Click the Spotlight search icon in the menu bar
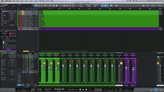Viewport: 164px width, 92px height. pos(159,1)
